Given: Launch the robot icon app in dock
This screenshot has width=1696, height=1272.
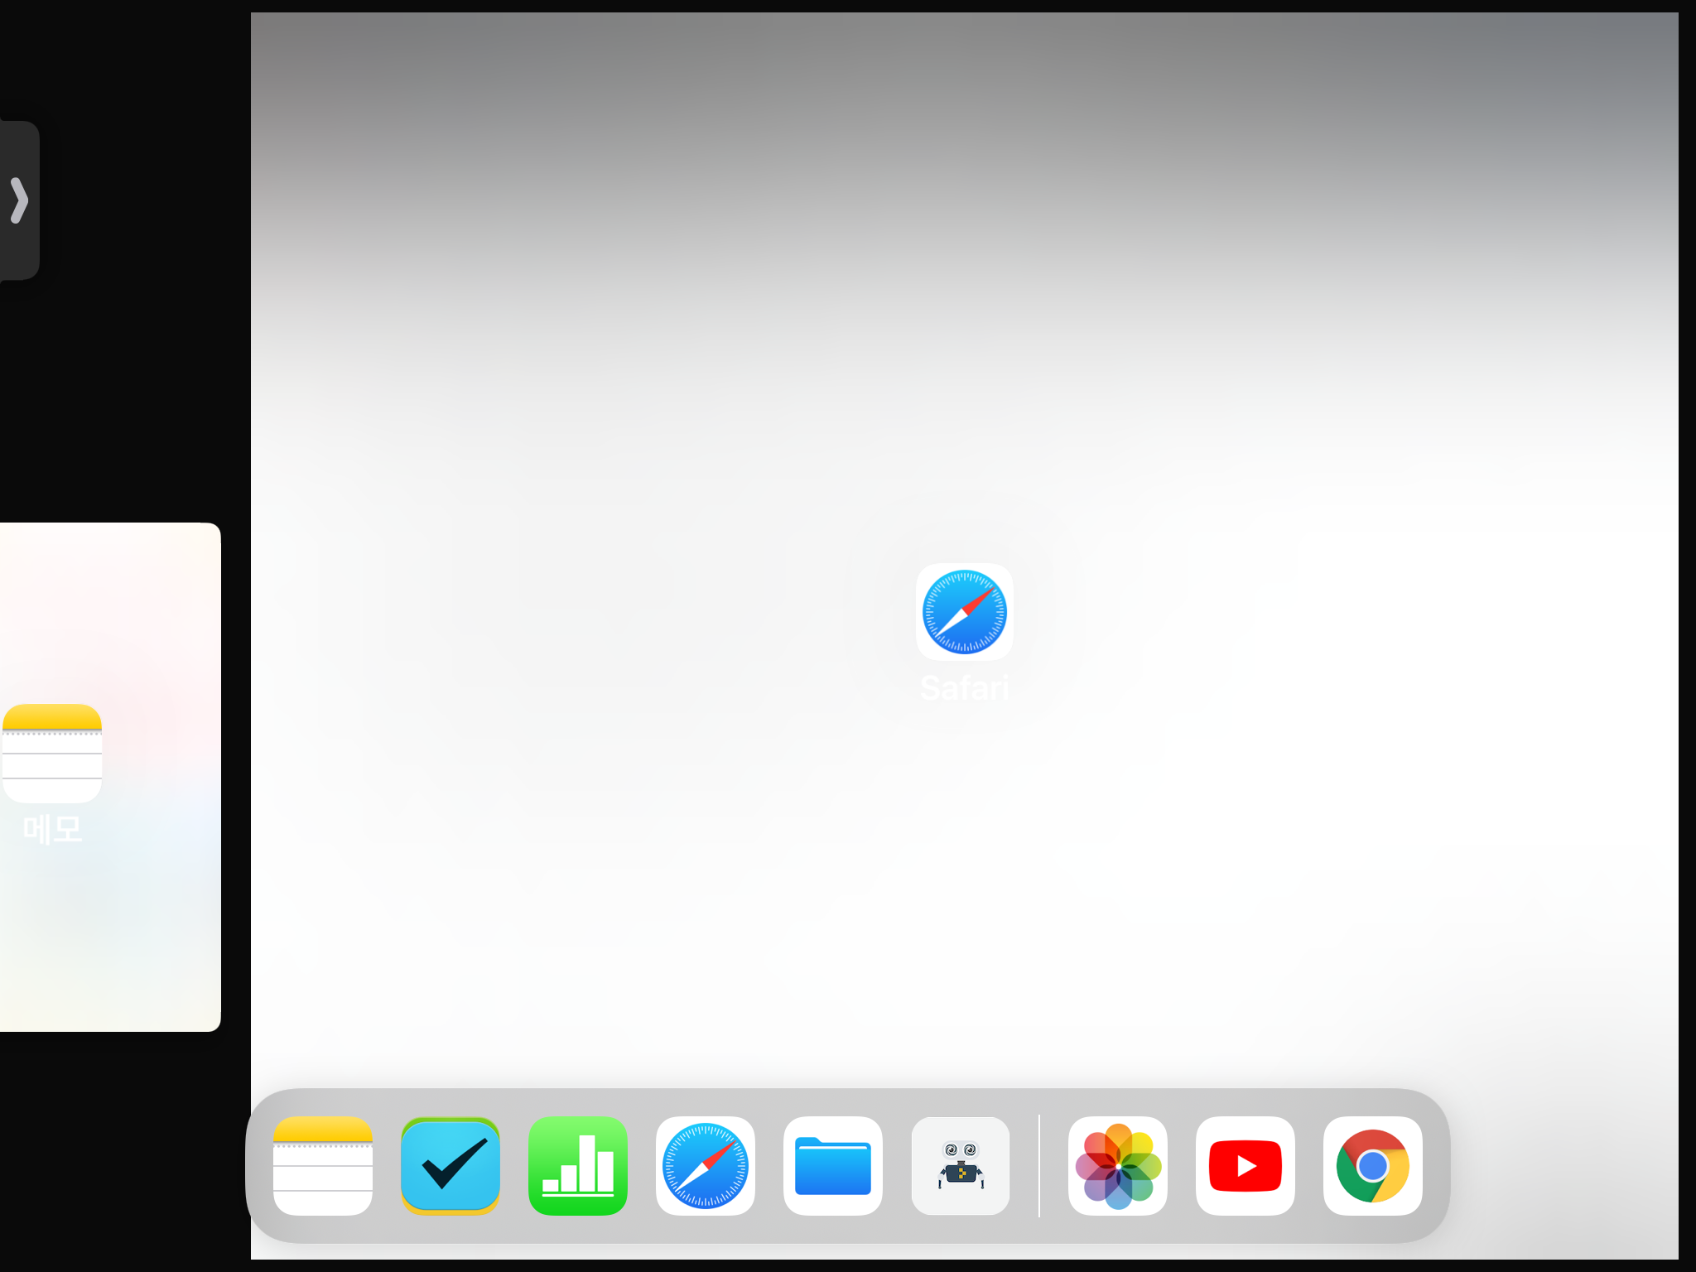Looking at the screenshot, I should 960,1165.
